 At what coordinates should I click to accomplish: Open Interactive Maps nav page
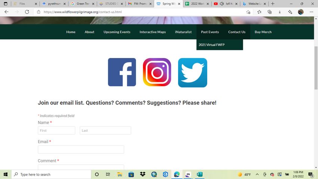[x=153, y=32]
